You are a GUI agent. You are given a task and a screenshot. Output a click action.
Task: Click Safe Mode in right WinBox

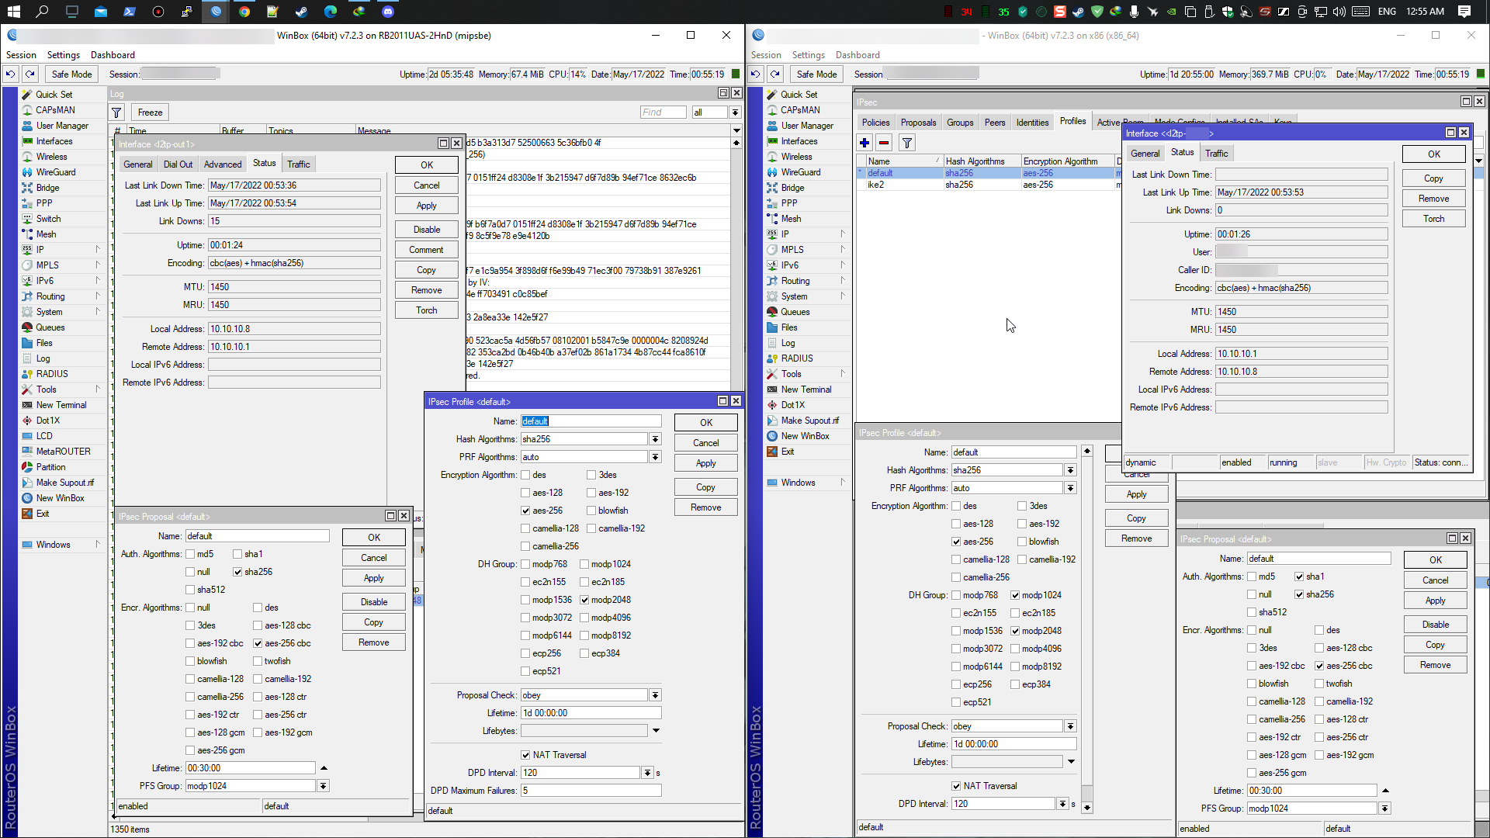pos(816,74)
